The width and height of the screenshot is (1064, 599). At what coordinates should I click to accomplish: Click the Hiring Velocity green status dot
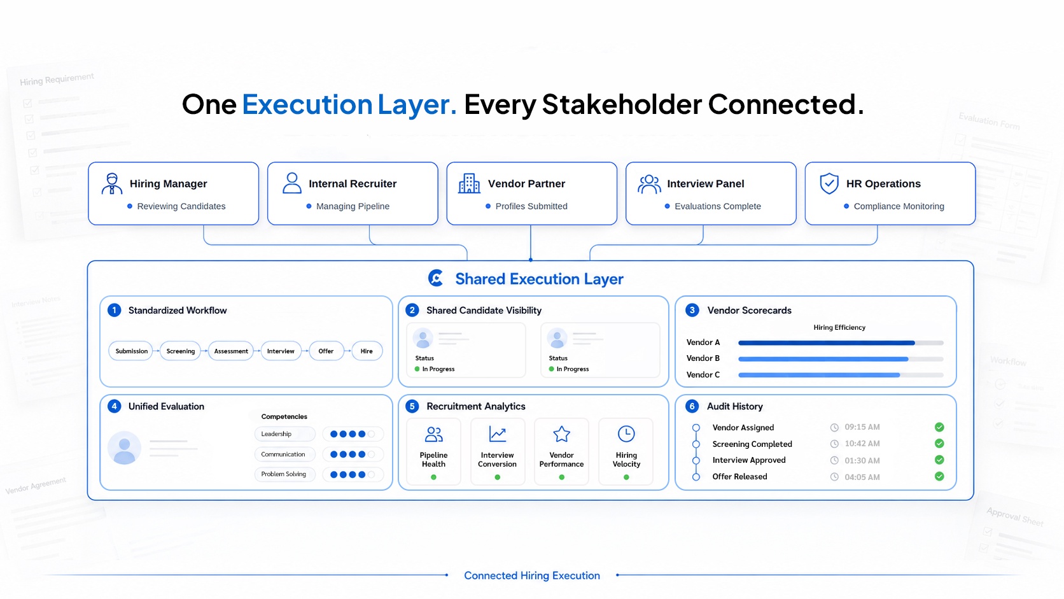[626, 477]
